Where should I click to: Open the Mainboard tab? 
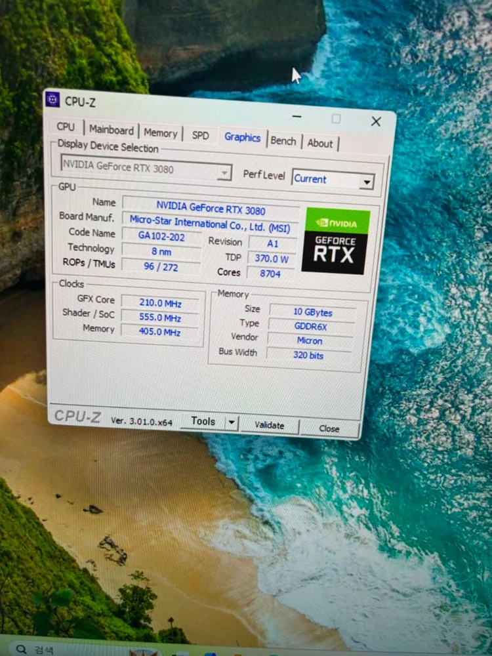112,130
